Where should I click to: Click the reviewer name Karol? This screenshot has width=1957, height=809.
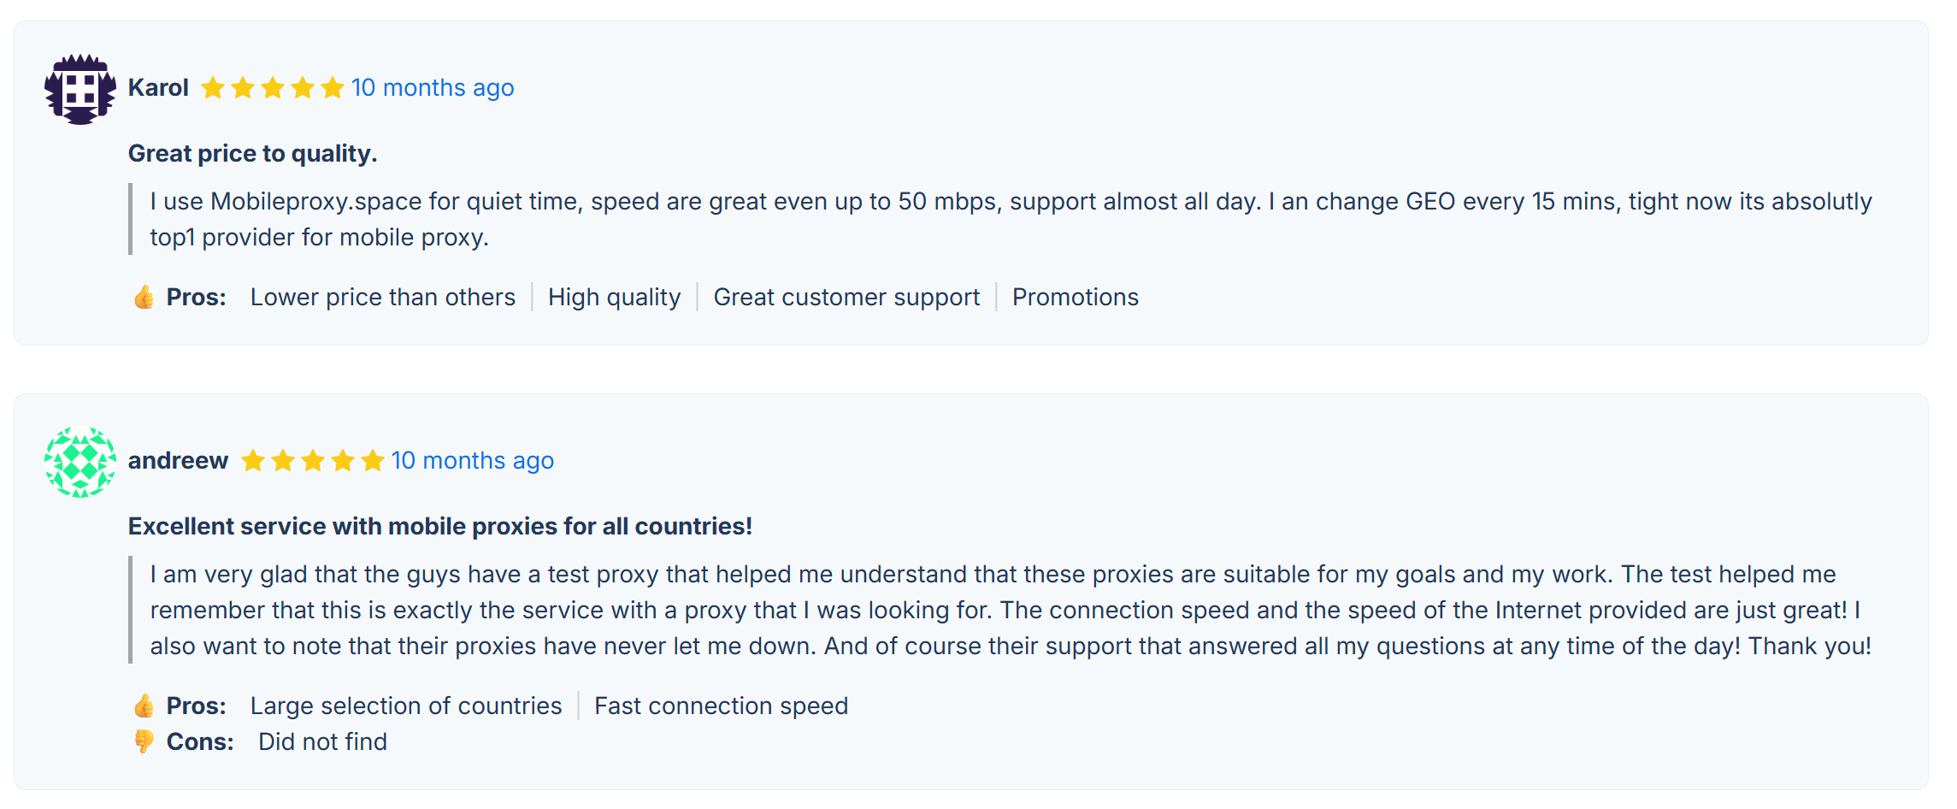(x=158, y=88)
